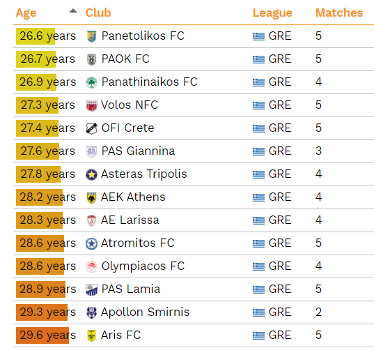Click the Panathinaikos FC green crest

(x=91, y=82)
